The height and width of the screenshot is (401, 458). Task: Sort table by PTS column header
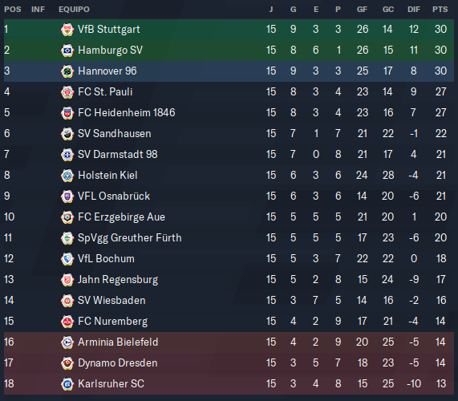[440, 10]
